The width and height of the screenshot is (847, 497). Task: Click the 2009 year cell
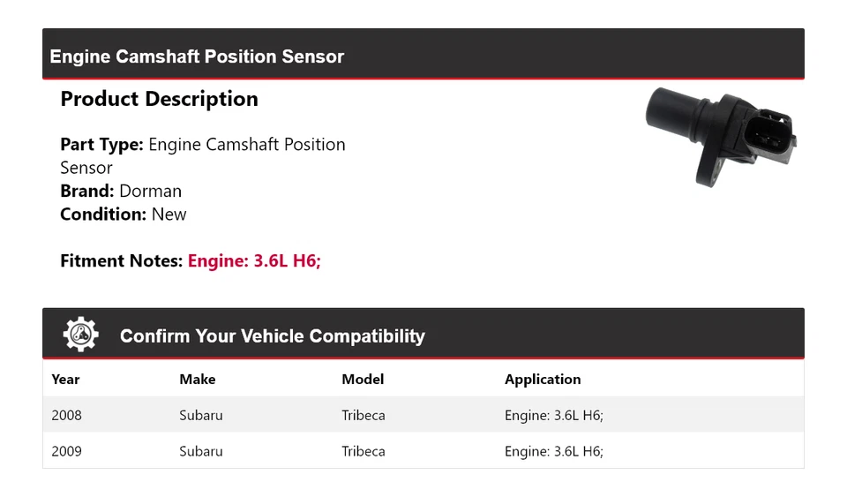pos(66,451)
